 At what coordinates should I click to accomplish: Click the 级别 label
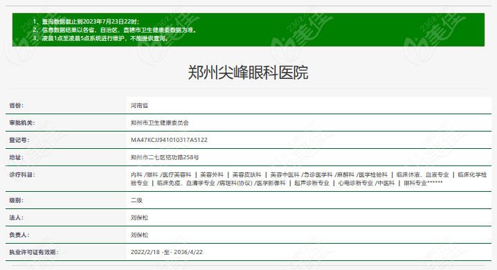[16, 200]
